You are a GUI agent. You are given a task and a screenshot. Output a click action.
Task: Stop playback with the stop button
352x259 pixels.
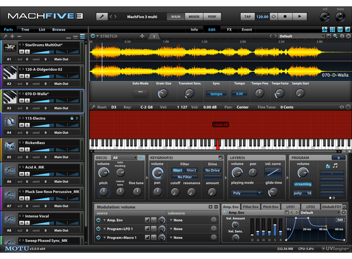point(285,17)
